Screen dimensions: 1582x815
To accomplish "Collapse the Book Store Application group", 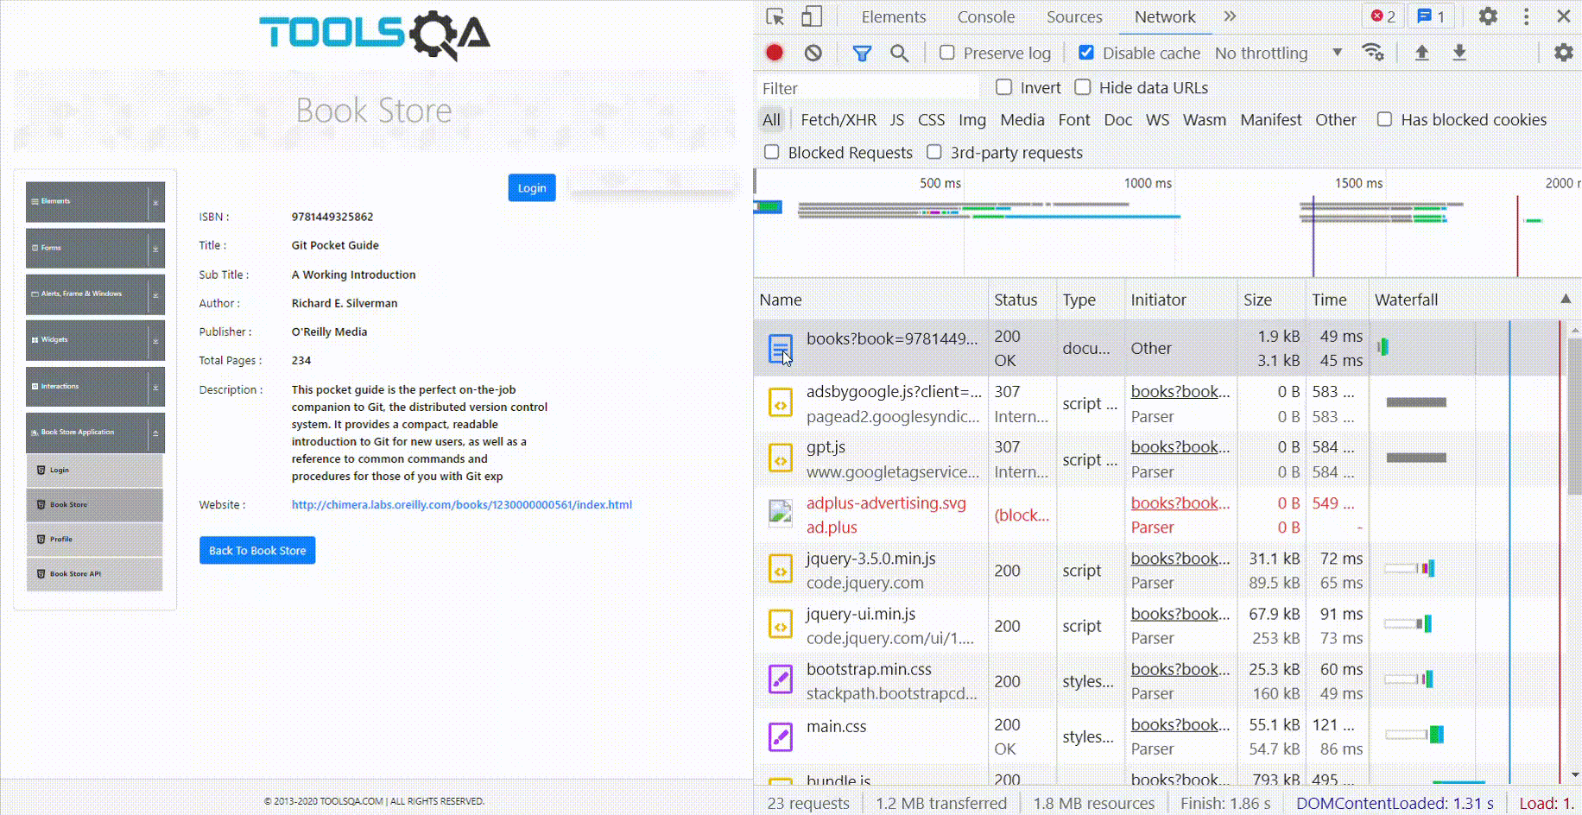I will (95, 433).
